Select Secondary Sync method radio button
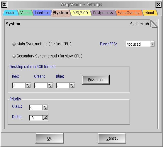Image resolution: width=163 pixels, height=147 pixels. pos(14,56)
